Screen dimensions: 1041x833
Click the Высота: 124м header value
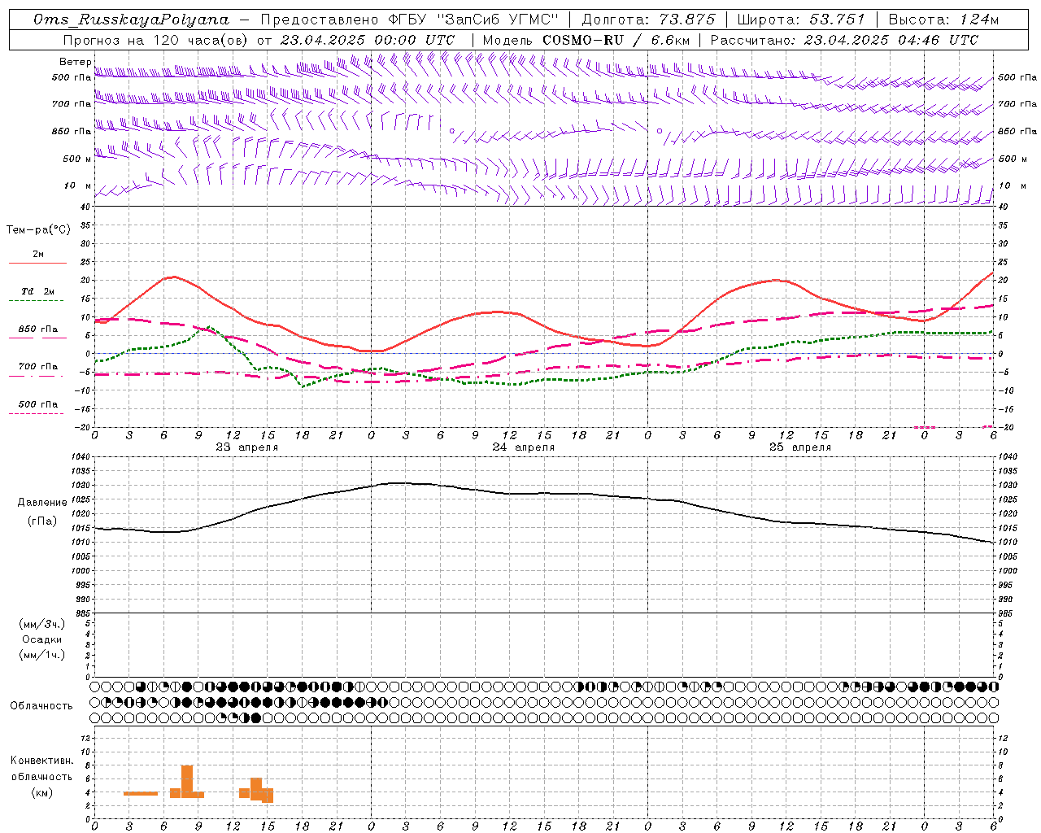[944, 20]
